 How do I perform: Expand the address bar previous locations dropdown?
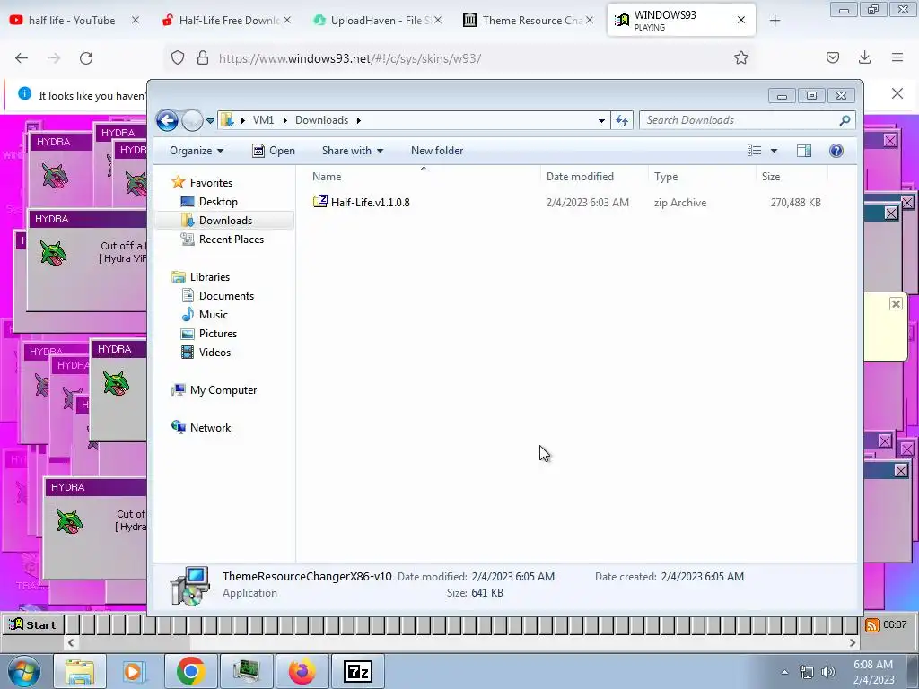click(x=601, y=121)
